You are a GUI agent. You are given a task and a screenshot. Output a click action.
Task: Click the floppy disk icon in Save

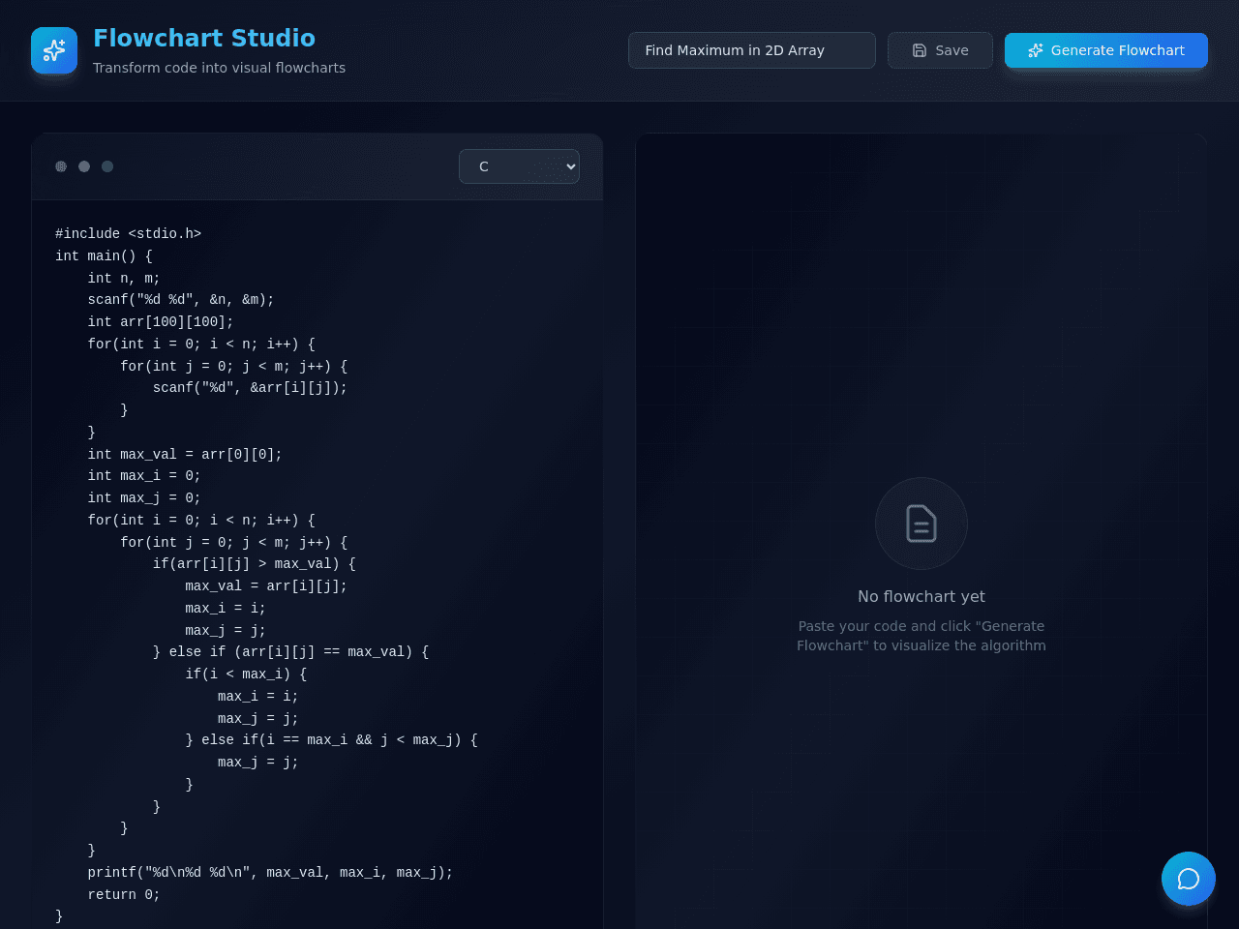(x=920, y=50)
